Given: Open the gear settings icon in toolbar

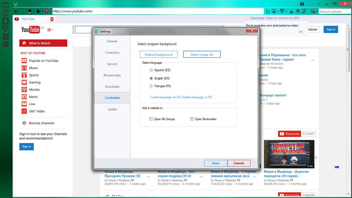Looking at the screenshot, I should [x=298, y=11].
